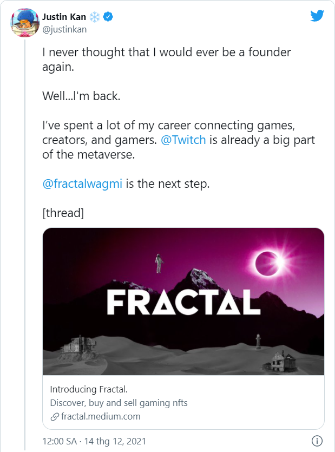Open the @justinkan handle link
Viewport: 335px width, 452px height.
(64, 29)
